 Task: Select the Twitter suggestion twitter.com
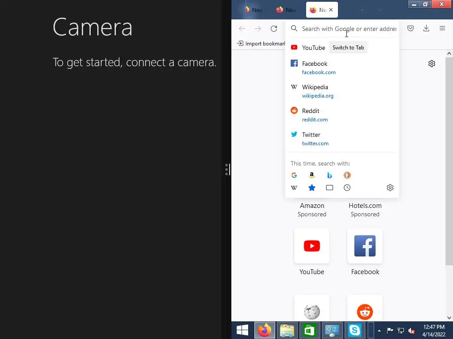tap(342, 139)
